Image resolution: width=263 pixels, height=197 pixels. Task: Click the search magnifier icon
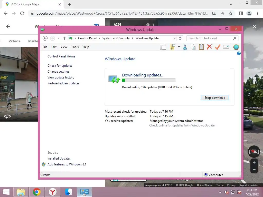235,38
